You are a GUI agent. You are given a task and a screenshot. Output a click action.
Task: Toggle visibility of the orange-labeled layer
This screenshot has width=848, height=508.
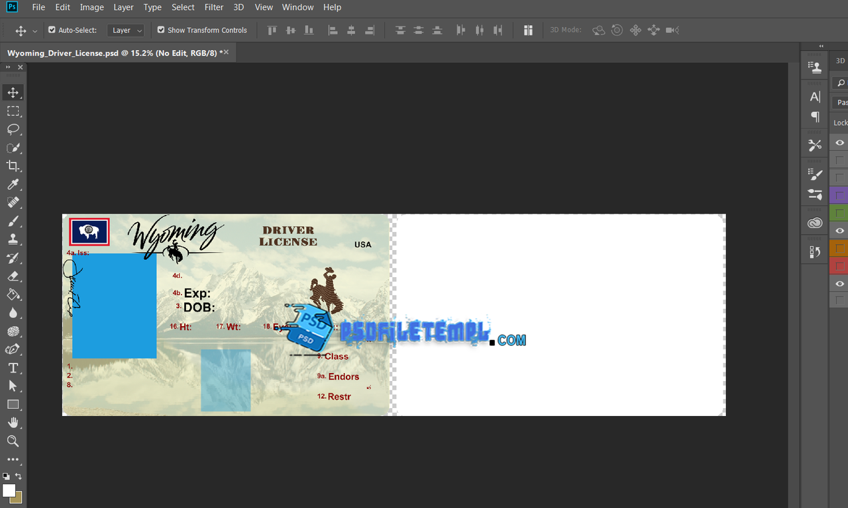tap(839, 249)
